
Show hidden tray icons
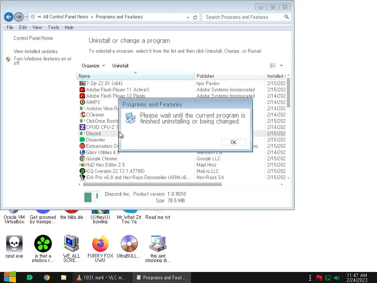310,278
